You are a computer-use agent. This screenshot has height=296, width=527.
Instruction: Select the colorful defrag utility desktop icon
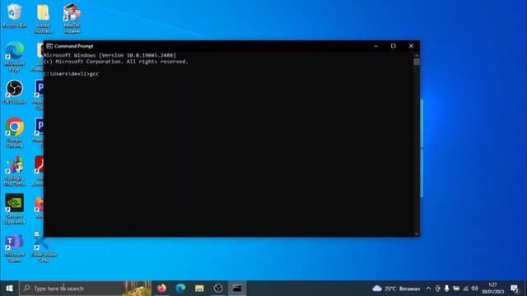pyautogui.click(x=14, y=170)
